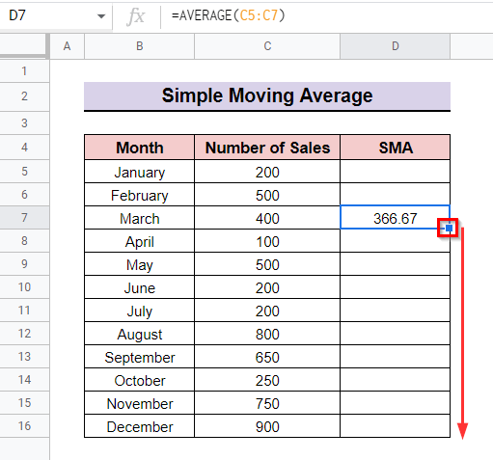Select the Number of Sales header cell
Screen dimensions: 493x460
(267, 148)
